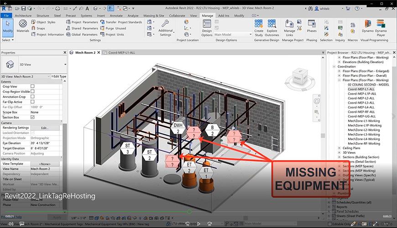Open the Materials tool in the ribbon
This screenshot has height=228, width=397.
(23, 26)
